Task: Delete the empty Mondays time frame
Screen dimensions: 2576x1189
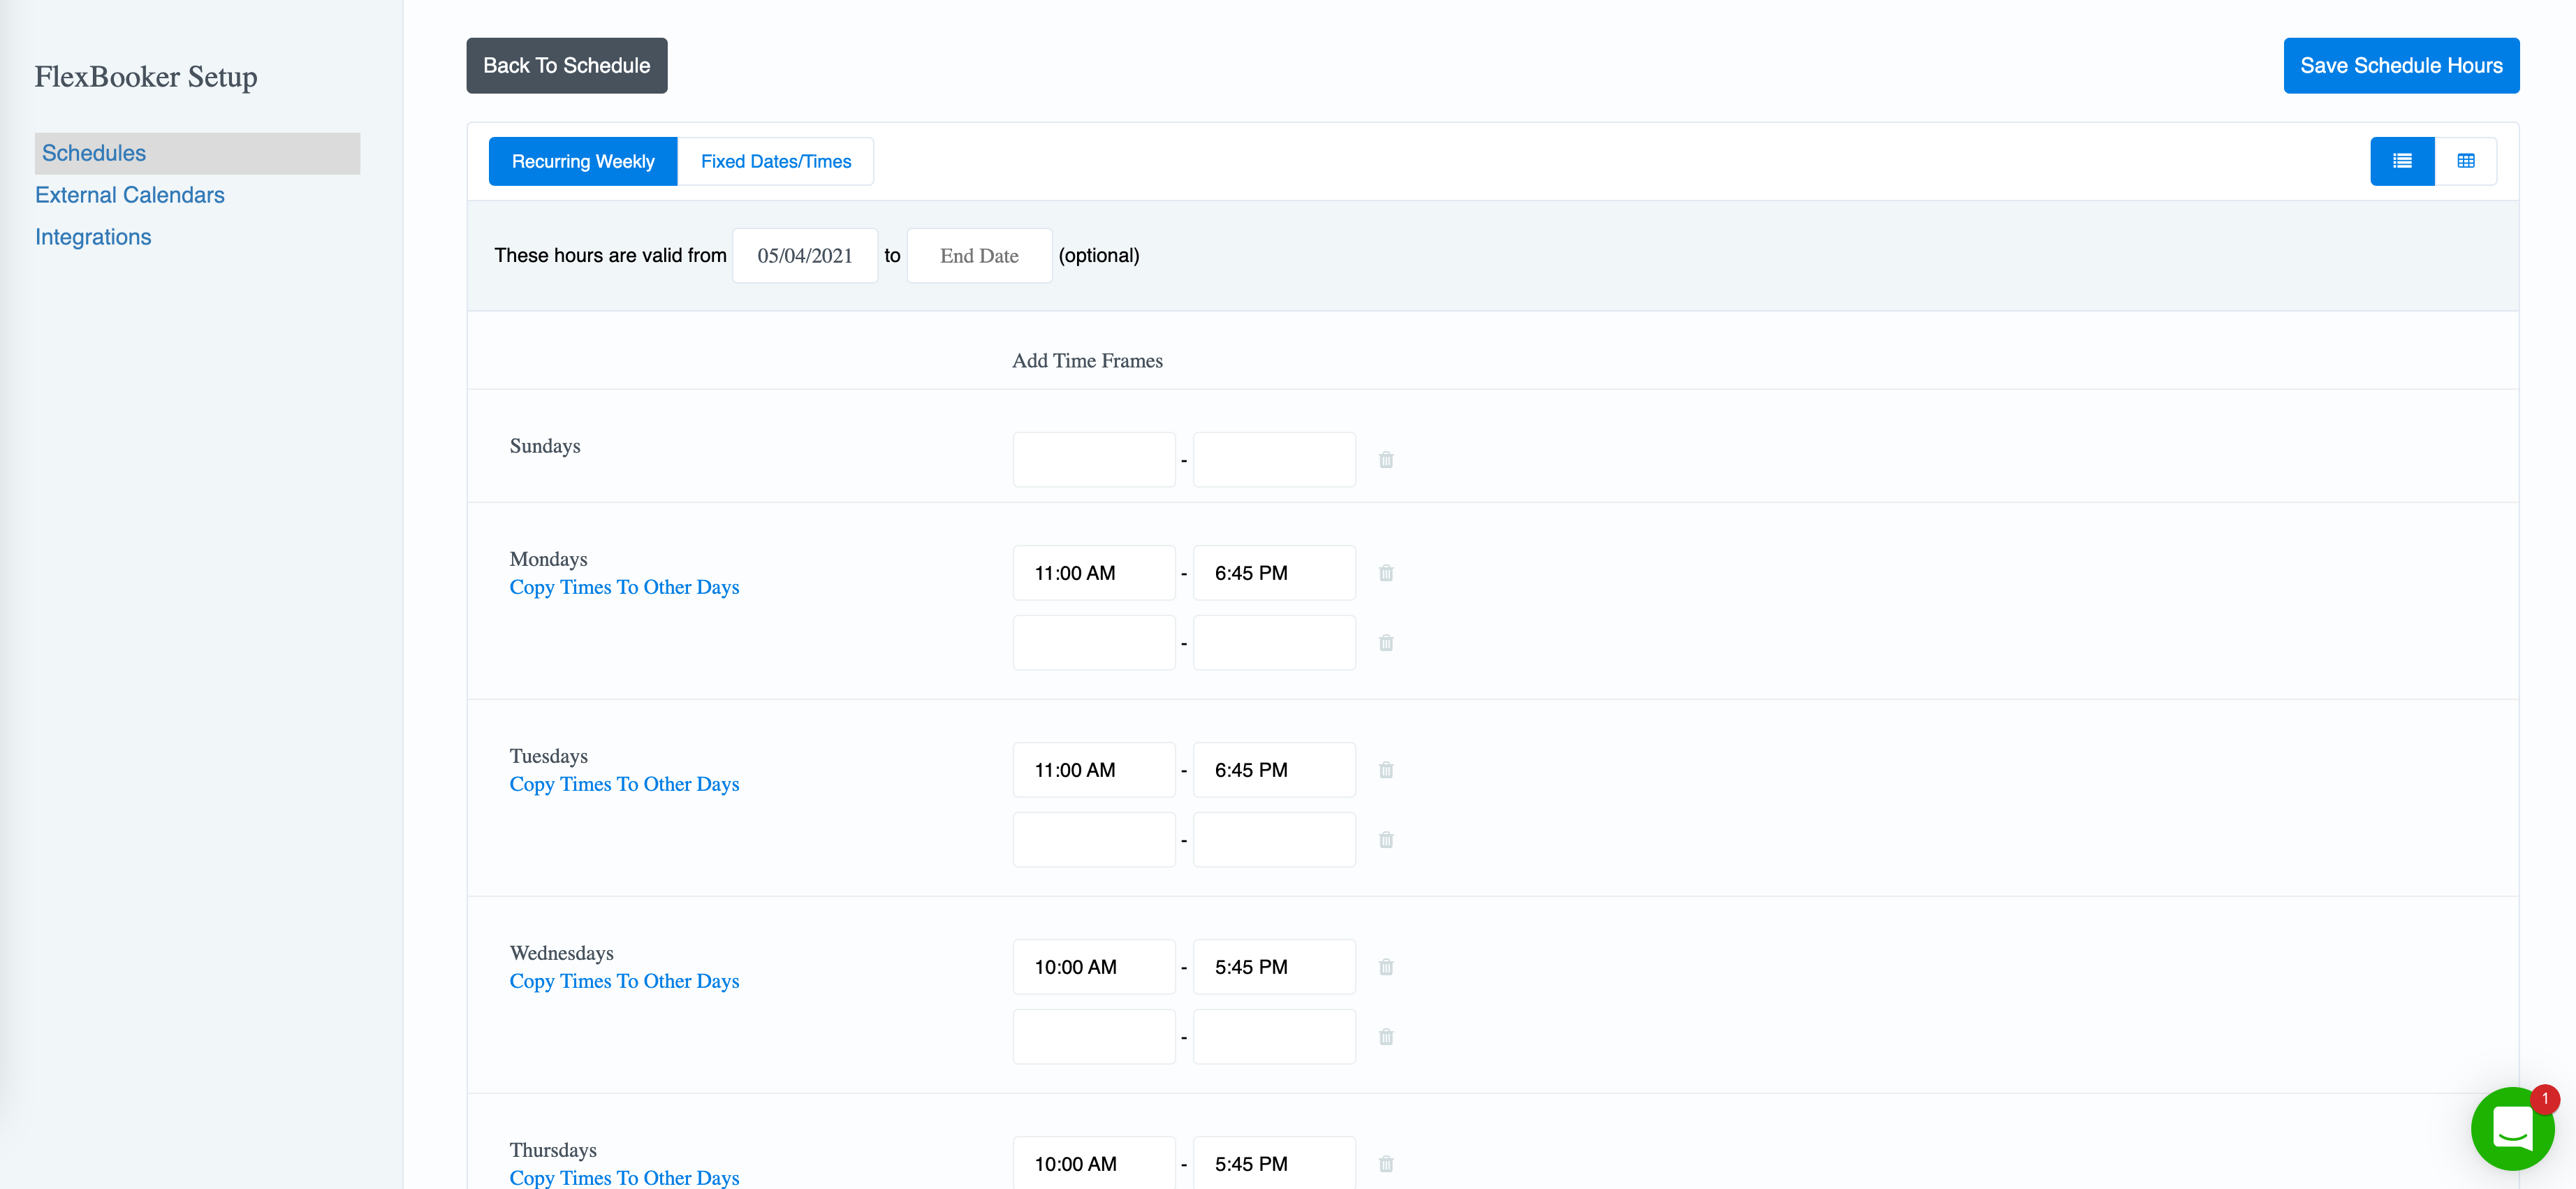Action: coord(1386,643)
